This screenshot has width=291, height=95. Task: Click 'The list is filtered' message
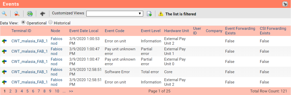click(181, 14)
